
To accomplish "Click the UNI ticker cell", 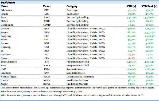I will coord(47,47).
